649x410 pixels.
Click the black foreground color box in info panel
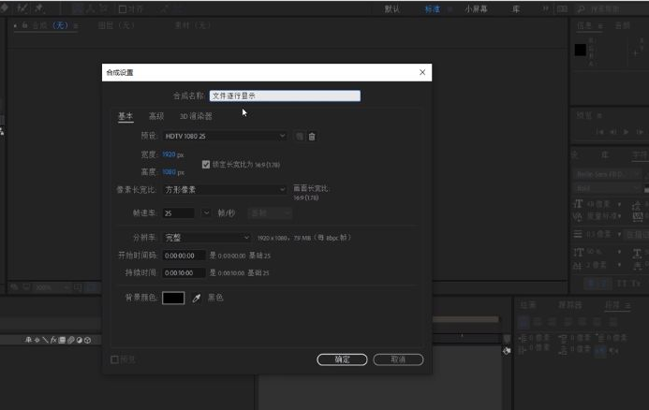(581, 50)
